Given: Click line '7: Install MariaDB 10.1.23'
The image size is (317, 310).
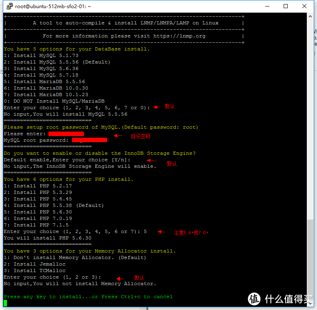Looking at the screenshot, I should [46, 95].
